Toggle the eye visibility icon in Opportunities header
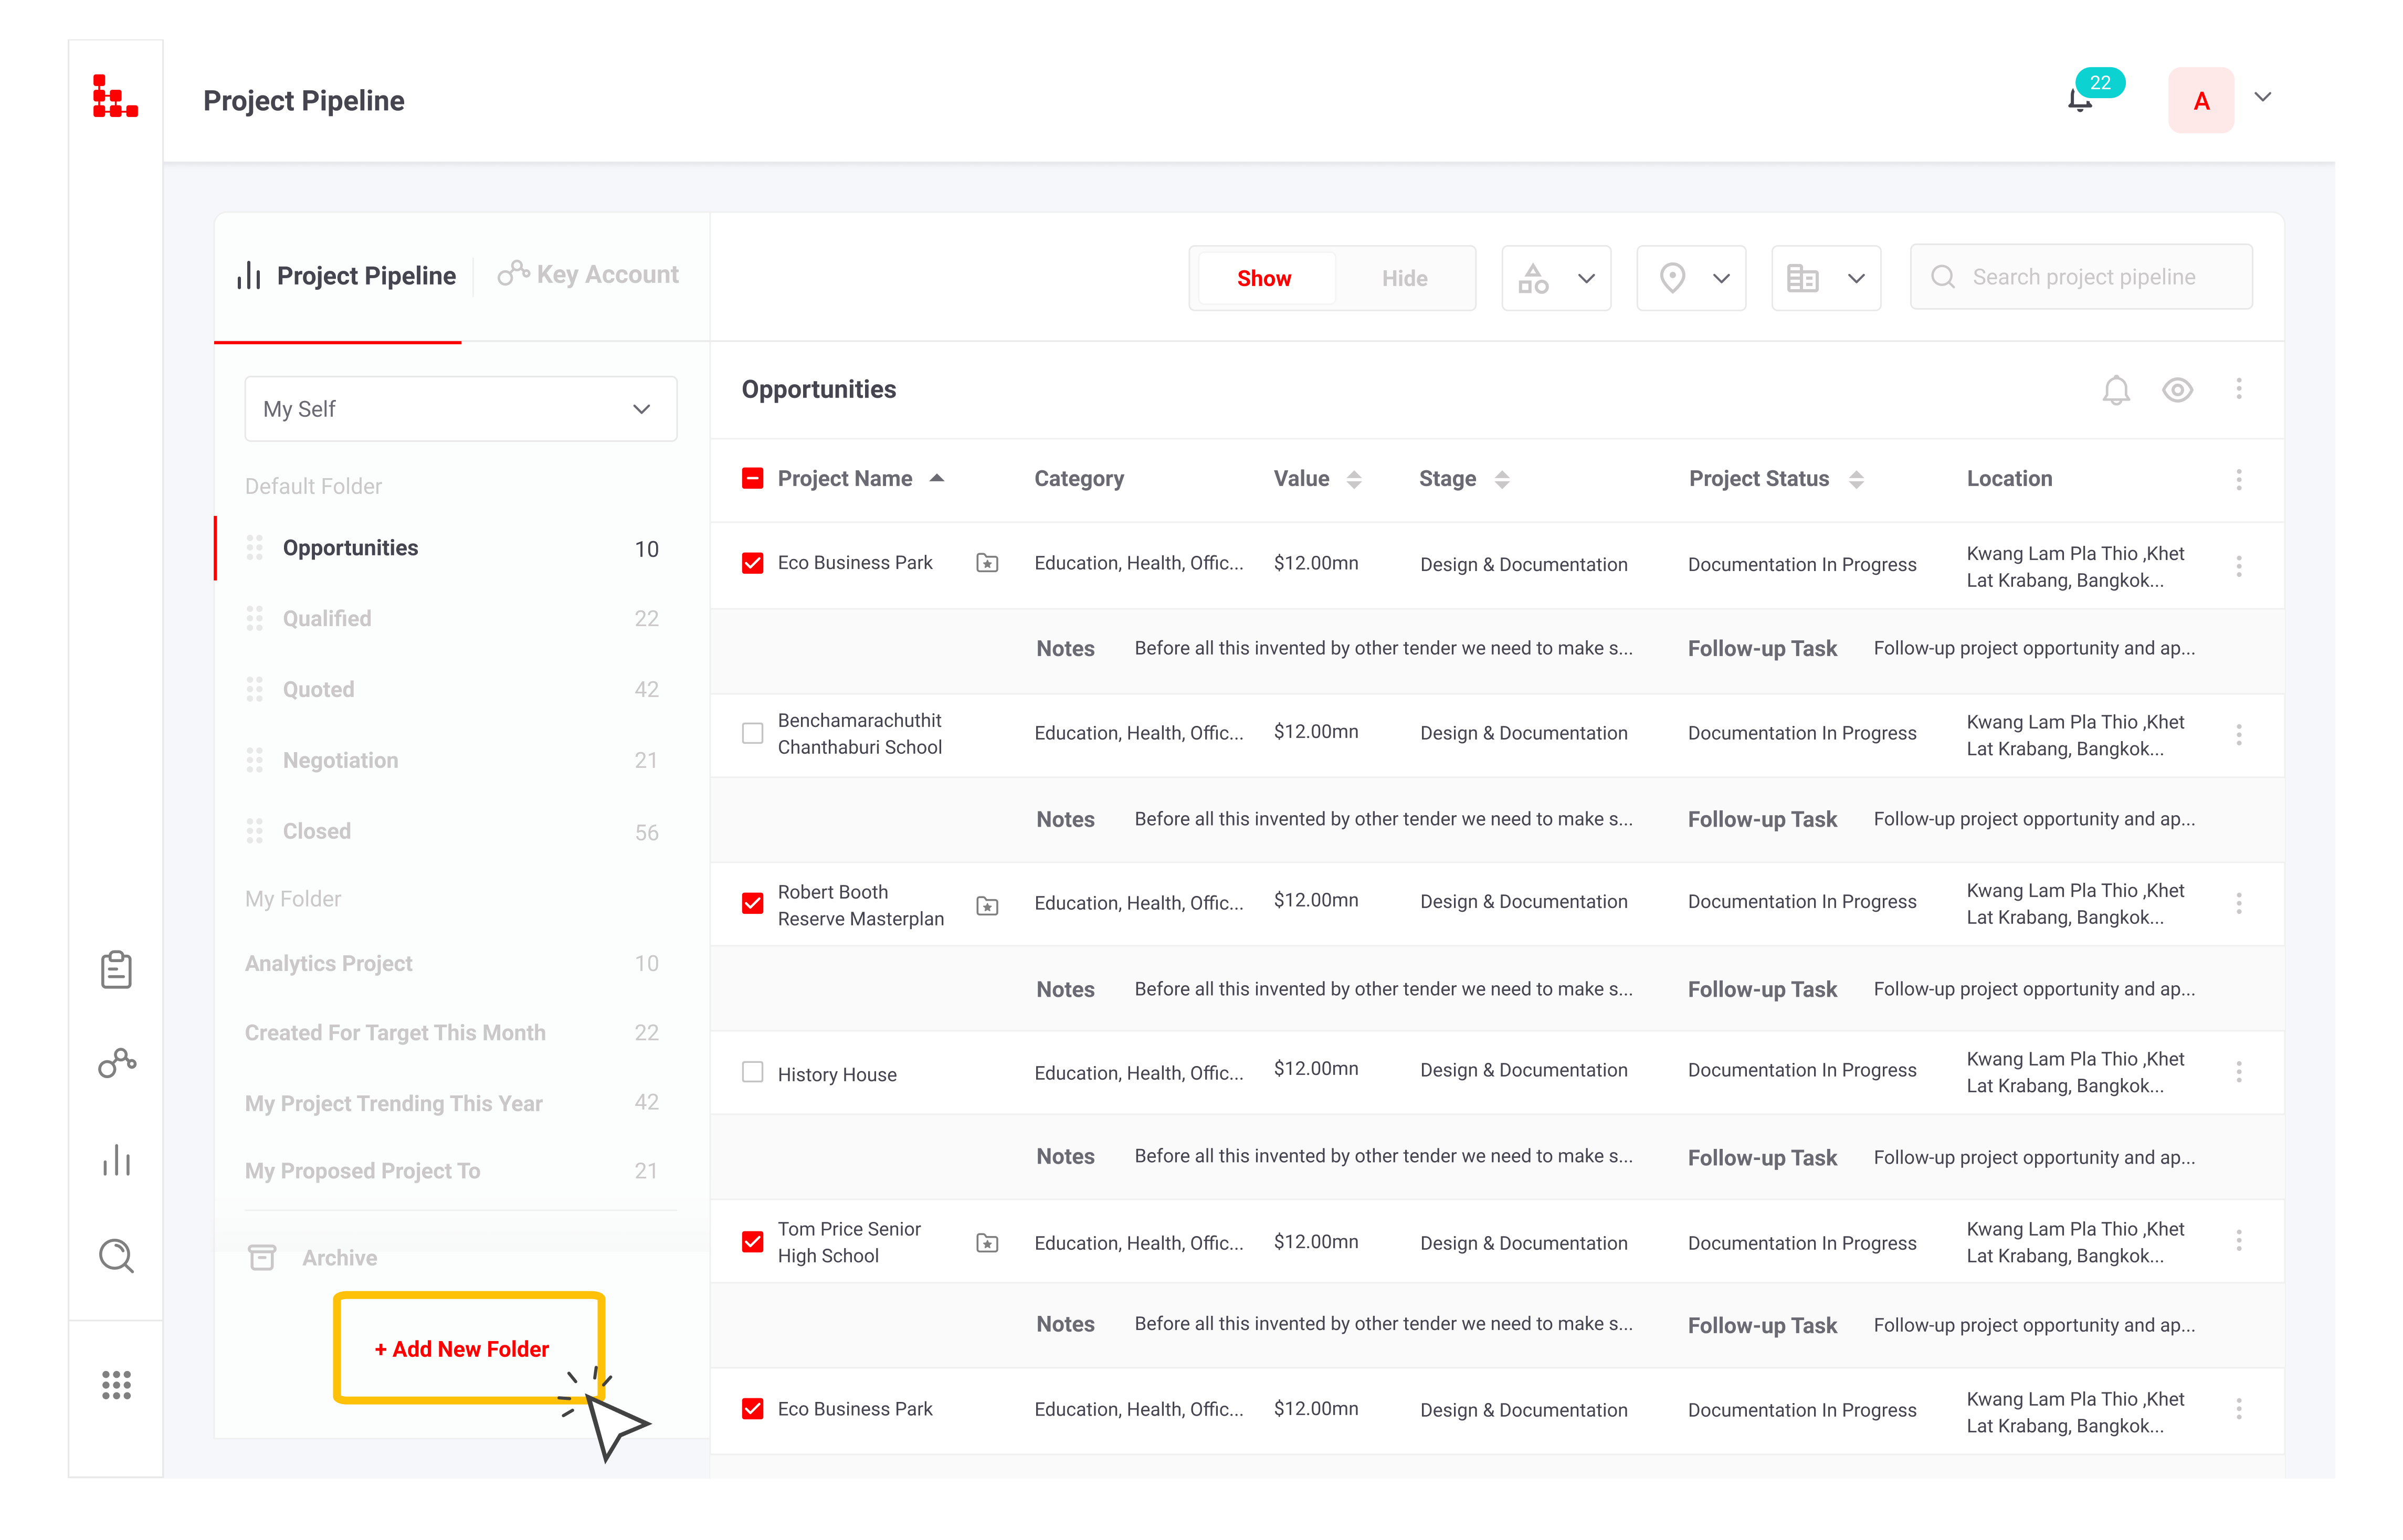This screenshot has height=1540, width=2403. 2177,390
